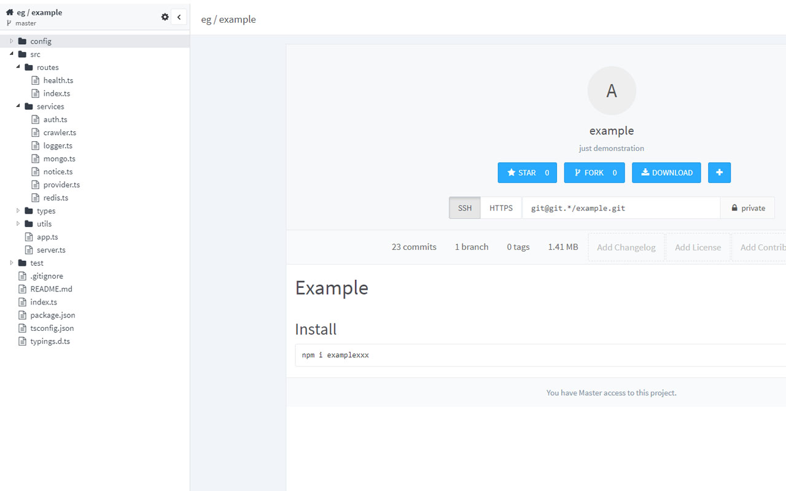Open mongo.ts in the file tree
The width and height of the screenshot is (786, 491).
pos(60,158)
